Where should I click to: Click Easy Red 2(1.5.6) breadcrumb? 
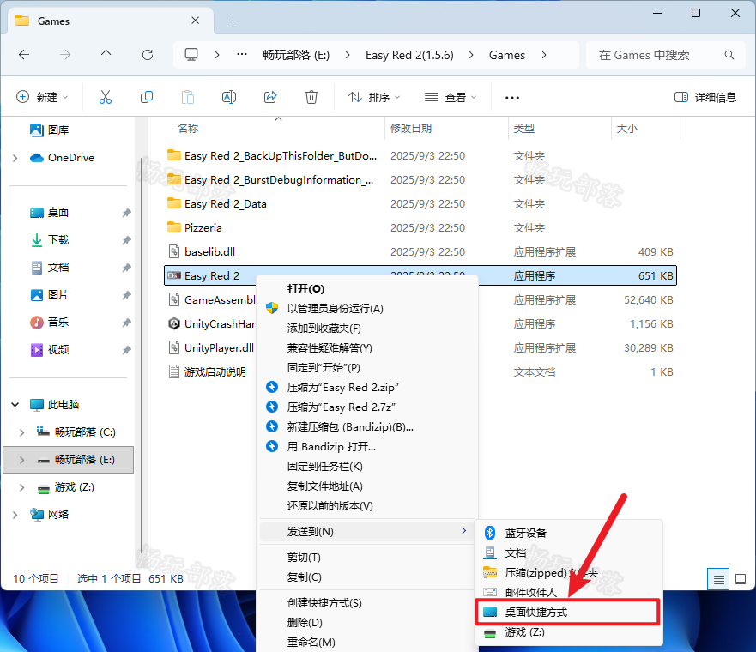point(409,55)
